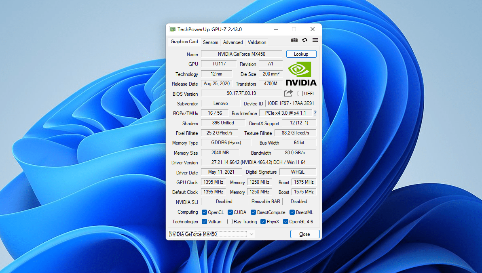Click the camera screenshot capture icon
The width and height of the screenshot is (482, 273).
294,40
